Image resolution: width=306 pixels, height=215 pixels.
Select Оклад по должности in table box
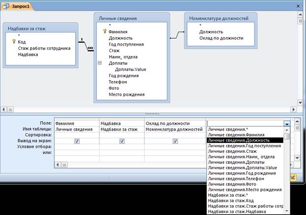(221, 37)
